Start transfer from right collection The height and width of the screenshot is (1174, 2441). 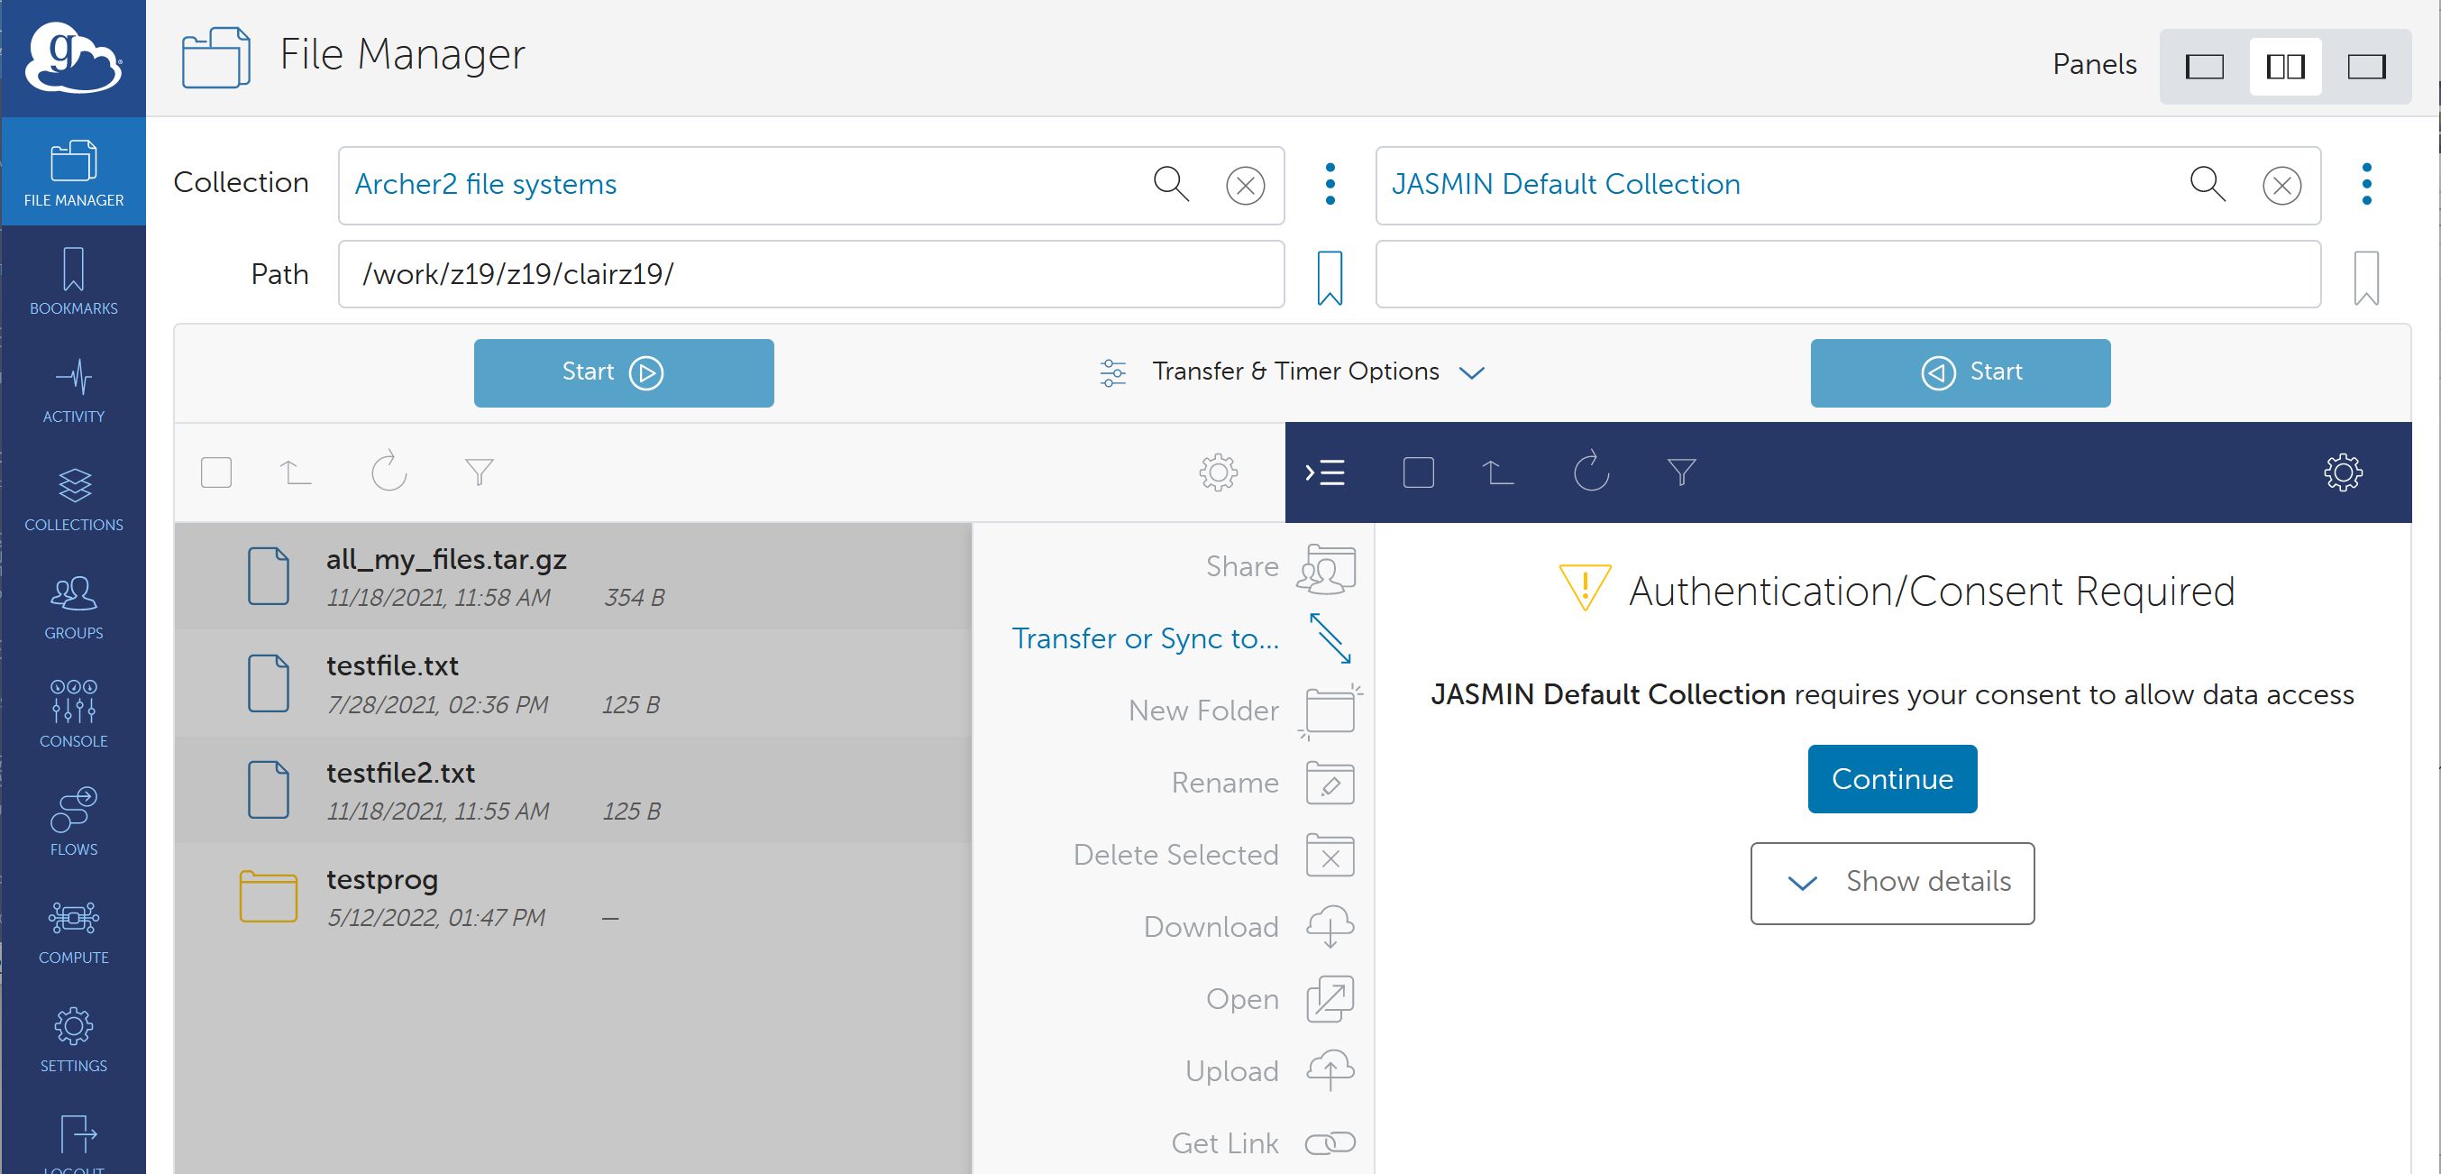pos(1960,372)
